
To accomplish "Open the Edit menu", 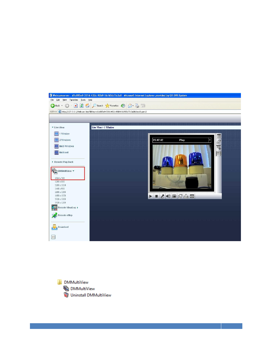I will tap(58, 100).
